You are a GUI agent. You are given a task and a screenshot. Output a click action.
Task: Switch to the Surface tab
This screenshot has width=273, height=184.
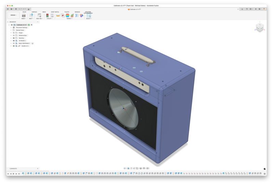[x=34, y=12]
